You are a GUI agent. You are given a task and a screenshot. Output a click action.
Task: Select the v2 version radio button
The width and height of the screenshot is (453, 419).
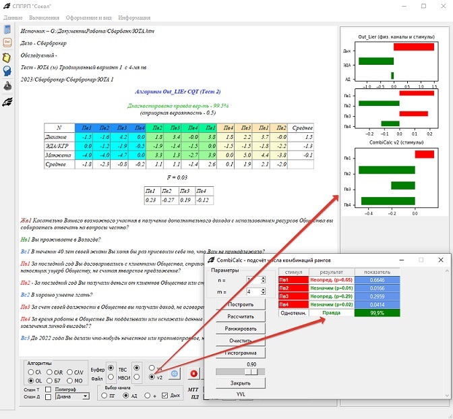point(152,376)
